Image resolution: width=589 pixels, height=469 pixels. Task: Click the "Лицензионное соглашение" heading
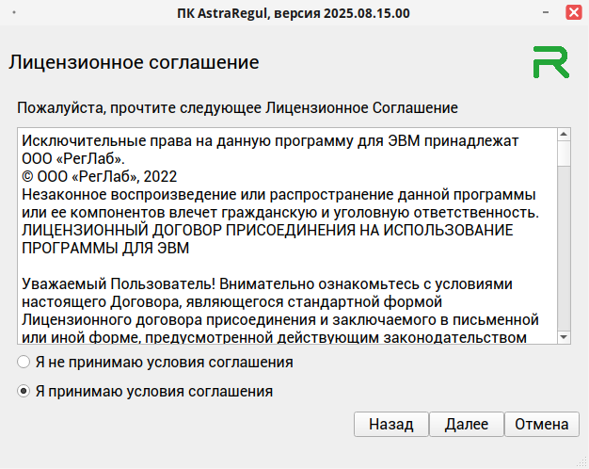(x=134, y=63)
